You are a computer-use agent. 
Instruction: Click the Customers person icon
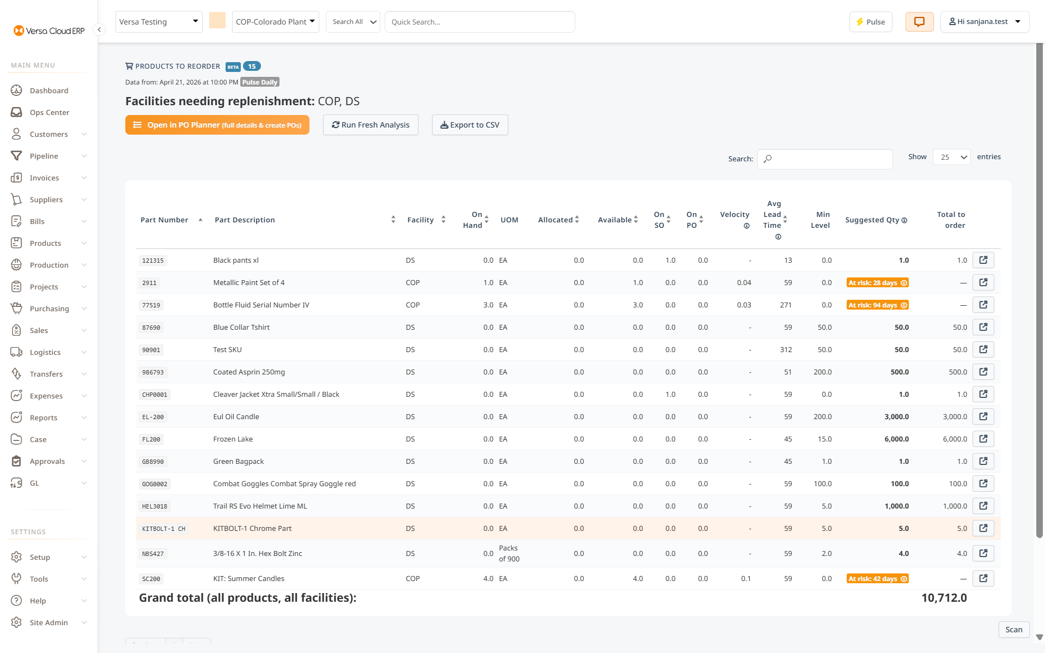[x=16, y=134]
